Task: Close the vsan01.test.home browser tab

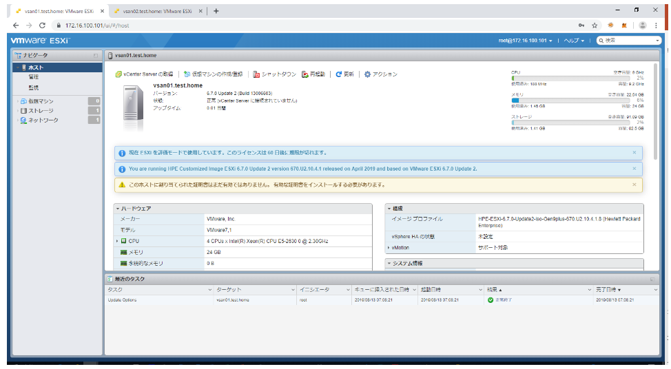Action: (x=102, y=11)
